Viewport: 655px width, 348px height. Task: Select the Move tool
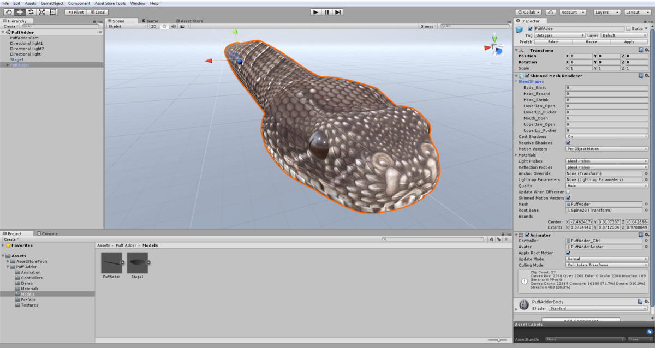point(20,12)
